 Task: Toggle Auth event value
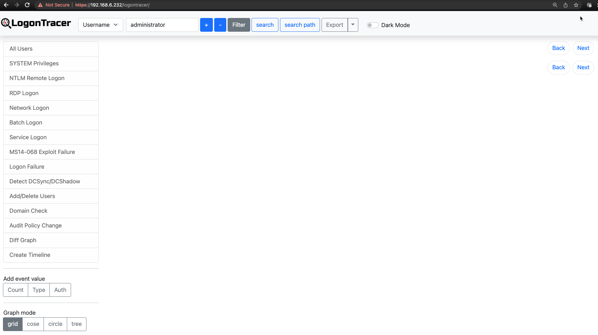tap(60, 290)
